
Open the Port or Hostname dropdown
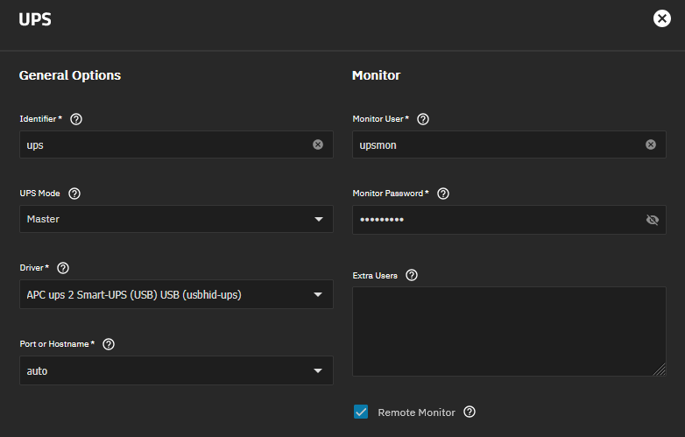[x=176, y=370]
